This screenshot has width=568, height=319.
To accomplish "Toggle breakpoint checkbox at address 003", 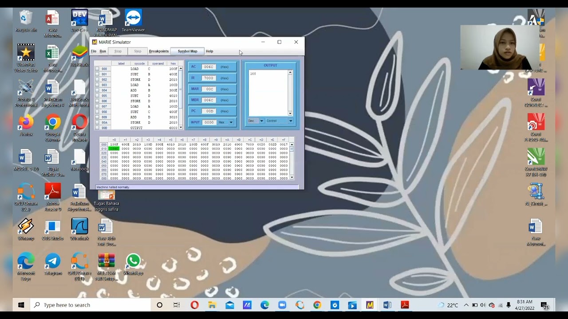I will pos(97,85).
